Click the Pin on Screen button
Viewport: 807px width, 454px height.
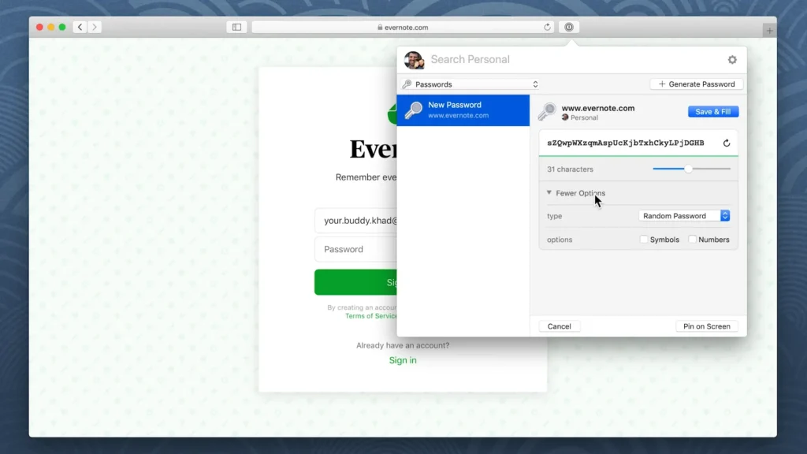(x=706, y=326)
